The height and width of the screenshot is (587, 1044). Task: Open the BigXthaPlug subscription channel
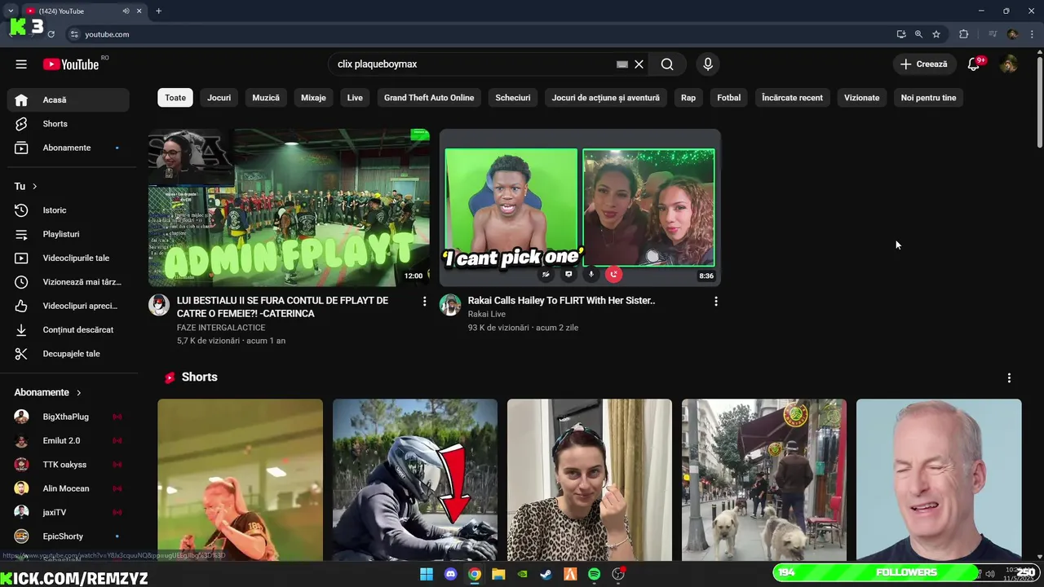click(x=69, y=417)
